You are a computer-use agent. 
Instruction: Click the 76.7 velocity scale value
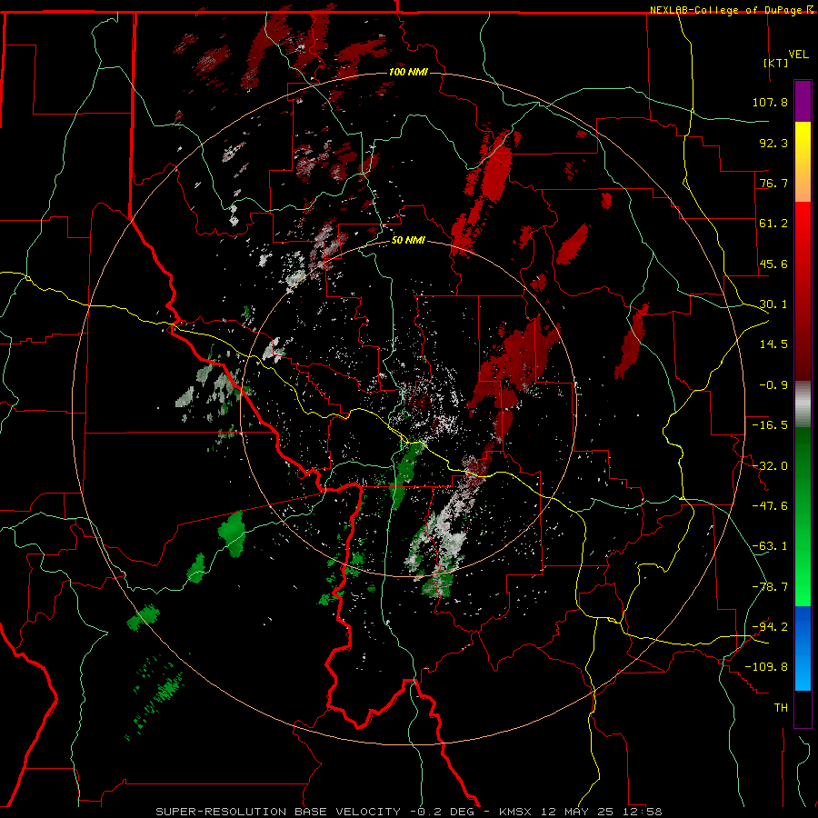click(773, 183)
